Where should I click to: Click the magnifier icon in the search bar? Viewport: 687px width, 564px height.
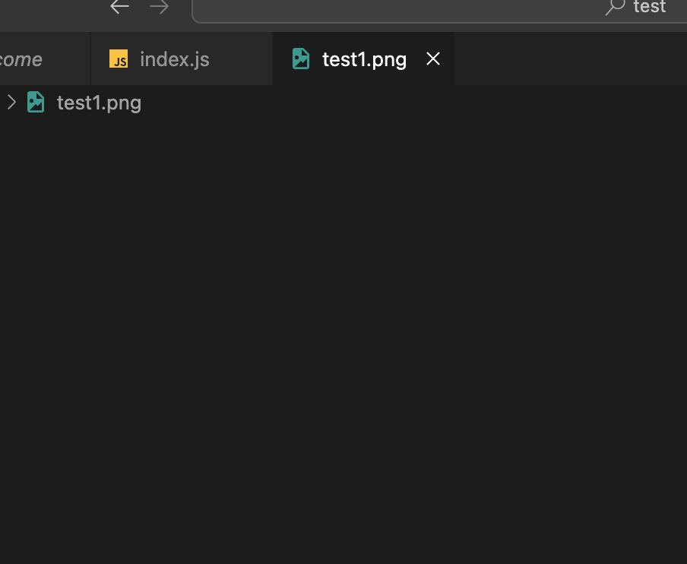point(614,8)
